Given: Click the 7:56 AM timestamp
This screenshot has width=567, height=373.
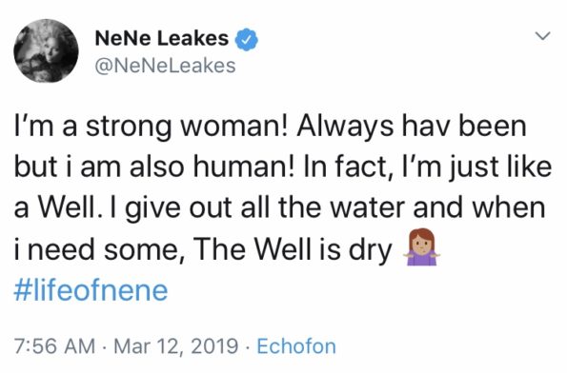Looking at the screenshot, I should 54,346.
